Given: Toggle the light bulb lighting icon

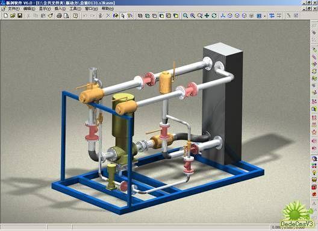Looking at the screenshot, I should tap(314, 173).
